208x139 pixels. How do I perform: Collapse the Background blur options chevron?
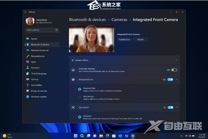(177, 79)
